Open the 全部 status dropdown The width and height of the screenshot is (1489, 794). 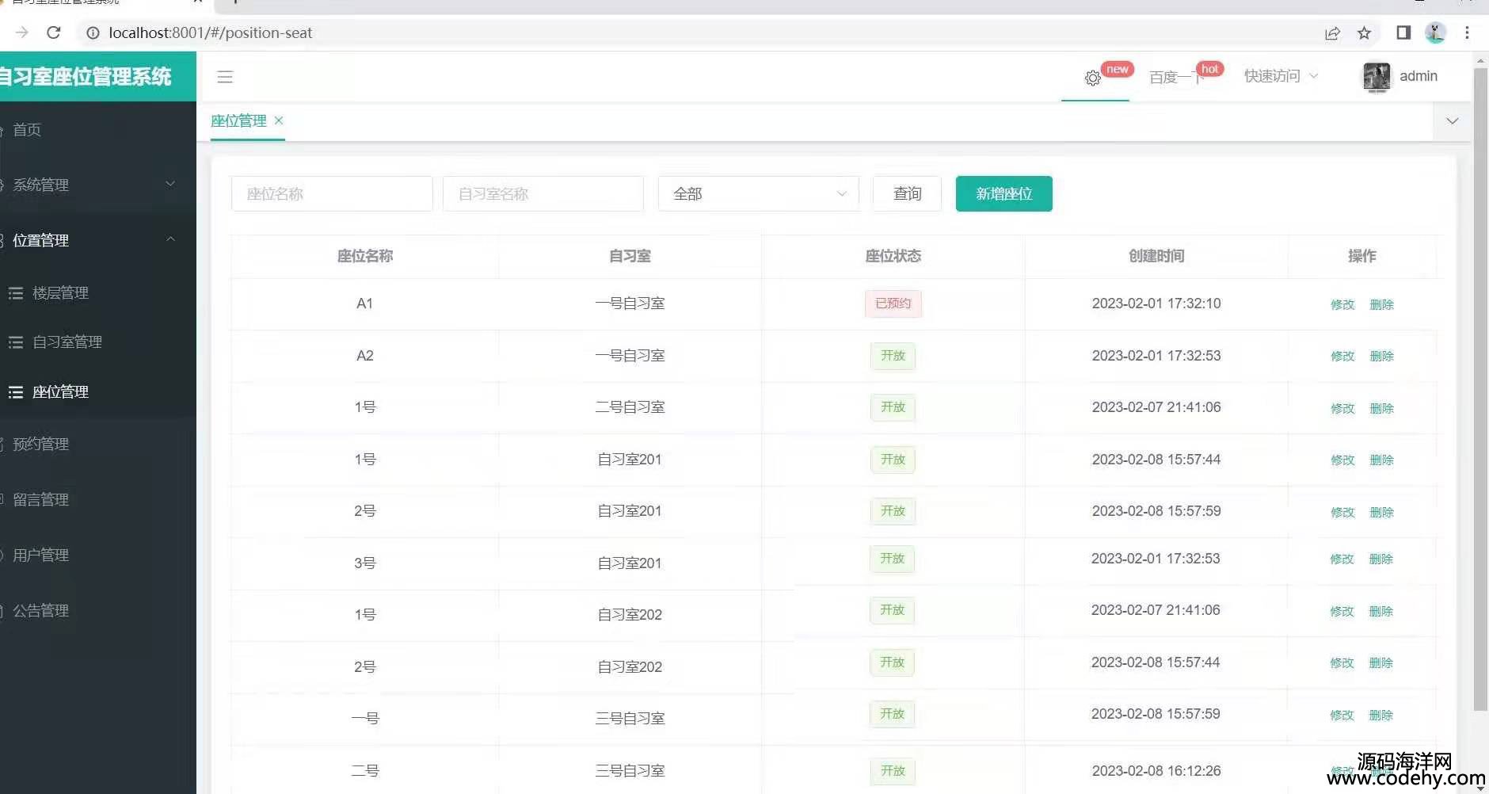(x=759, y=193)
